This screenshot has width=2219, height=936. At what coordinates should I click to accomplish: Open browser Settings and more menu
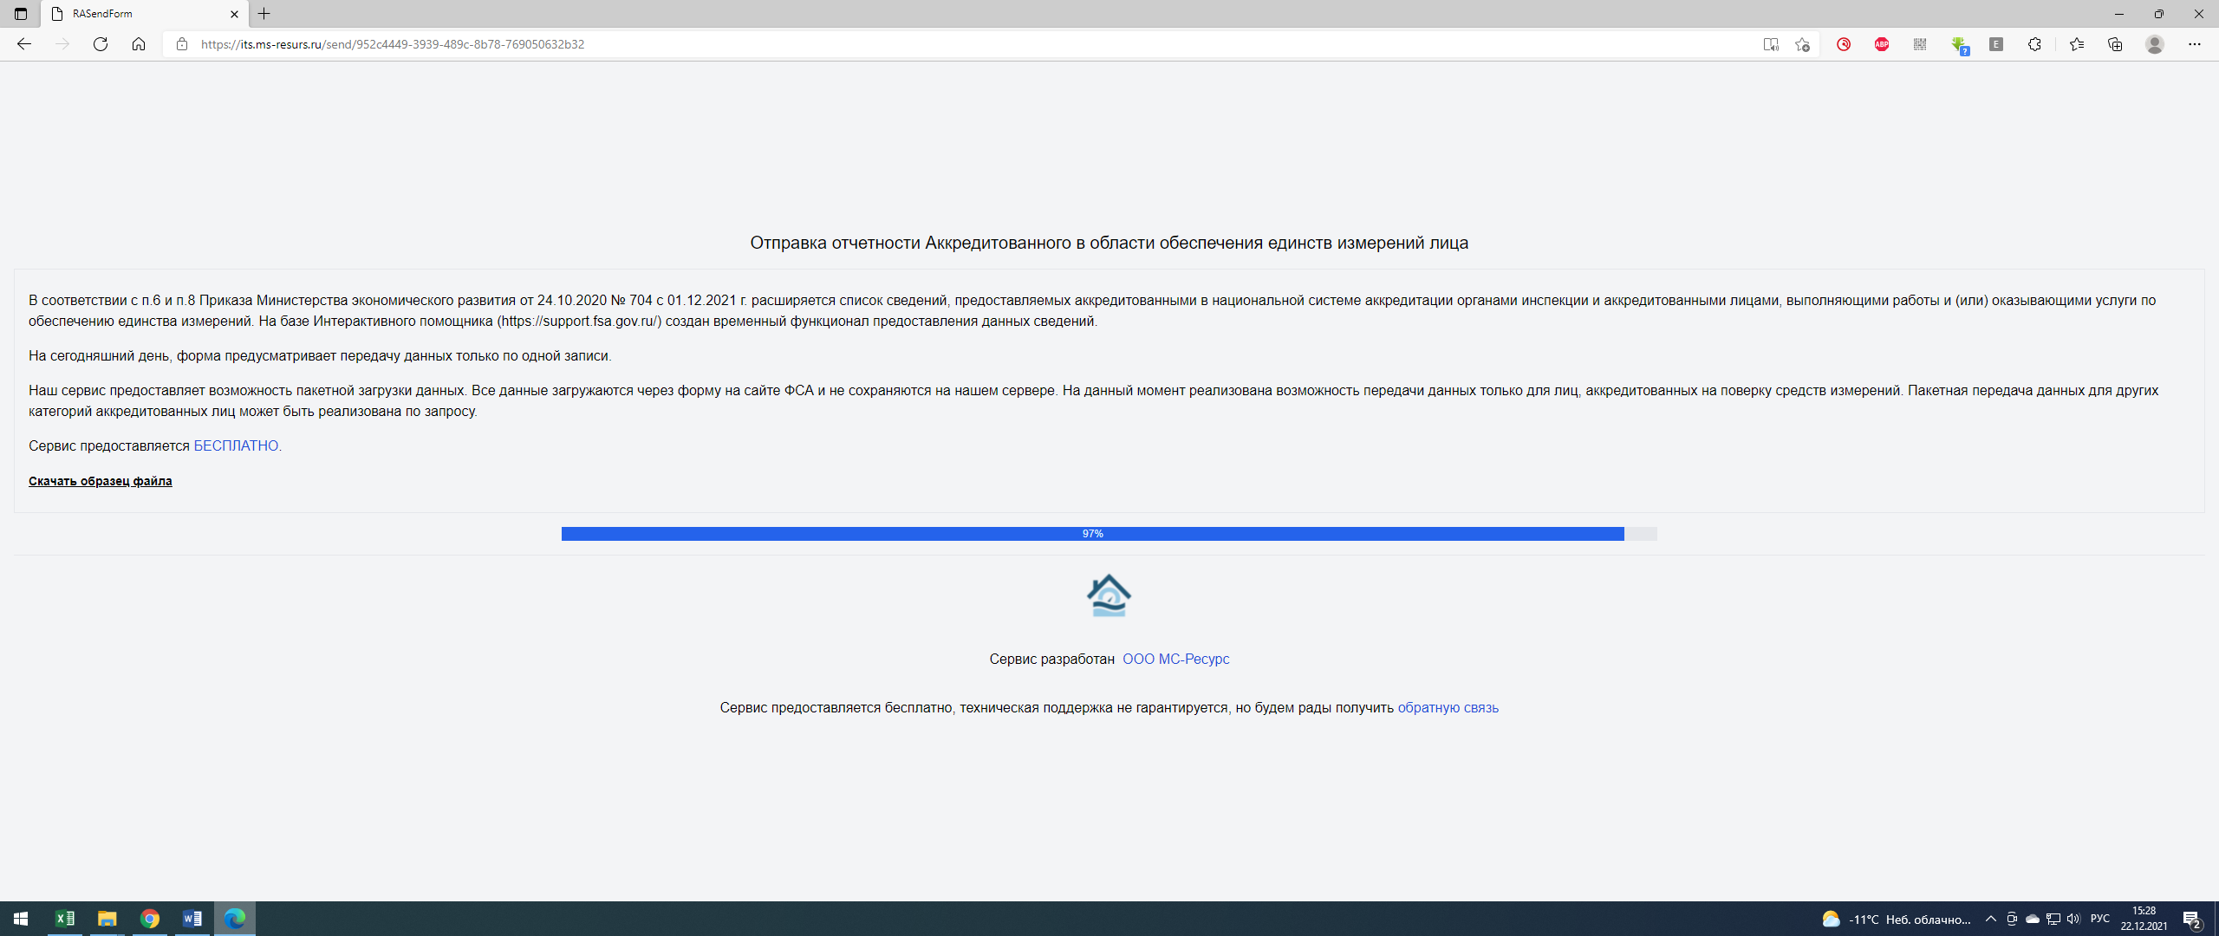2195,44
